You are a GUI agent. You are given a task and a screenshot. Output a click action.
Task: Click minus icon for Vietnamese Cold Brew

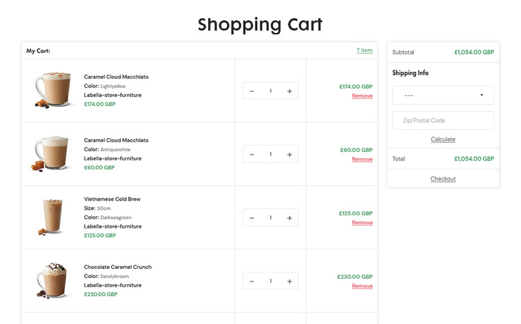(252, 218)
